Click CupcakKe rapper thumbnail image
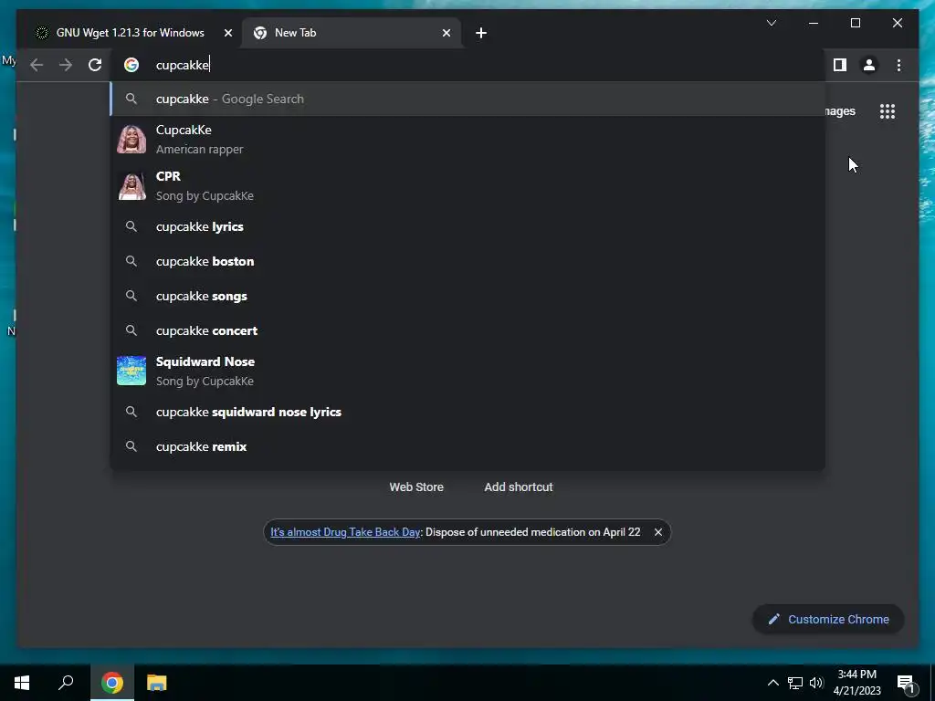Screen dimensions: 935x701 click(x=131, y=140)
